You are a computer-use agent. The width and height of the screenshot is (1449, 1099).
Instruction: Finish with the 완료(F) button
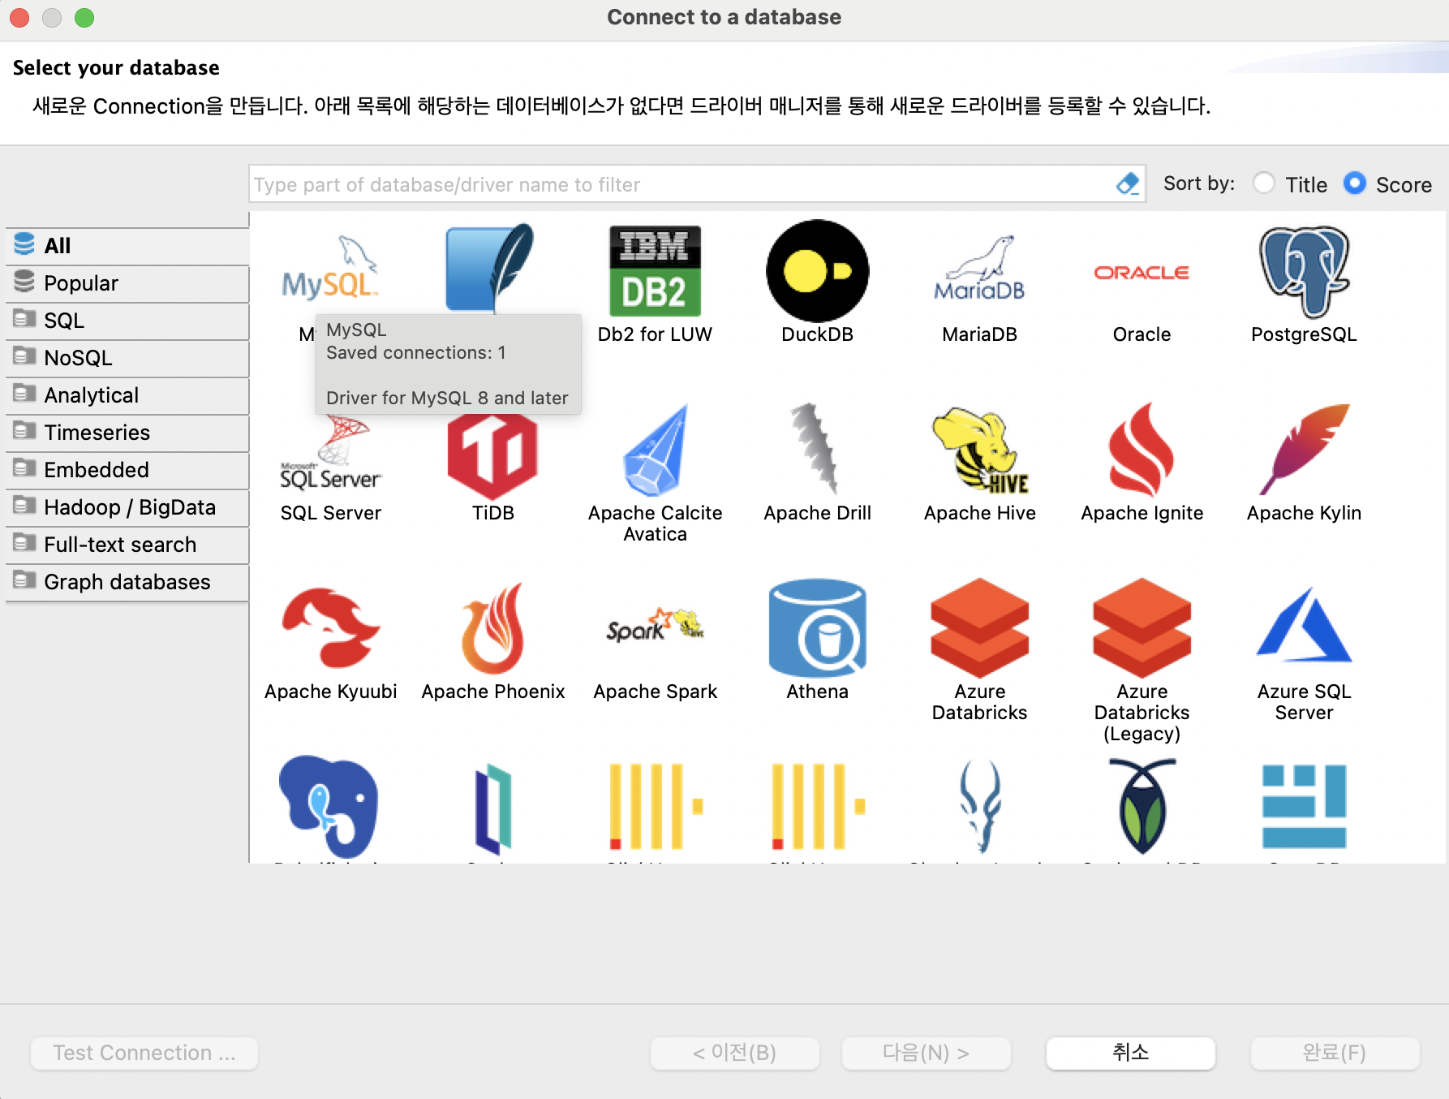click(x=1335, y=1053)
